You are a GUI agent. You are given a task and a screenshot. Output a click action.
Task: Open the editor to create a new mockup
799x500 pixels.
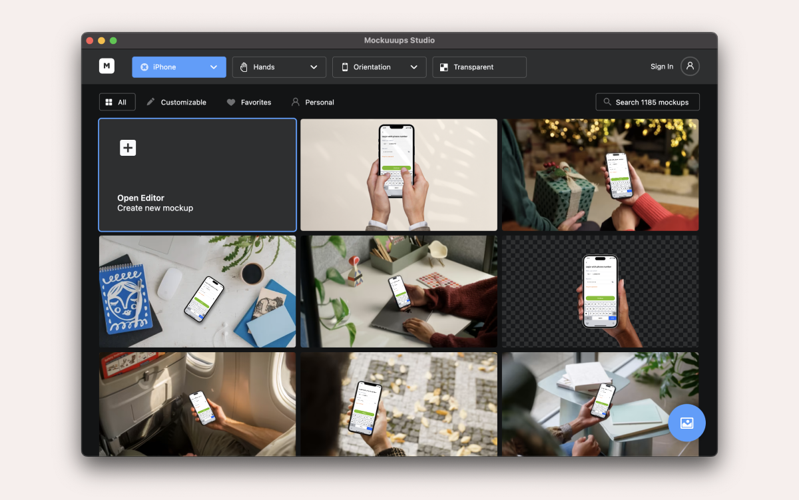pyautogui.click(x=197, y=174)
